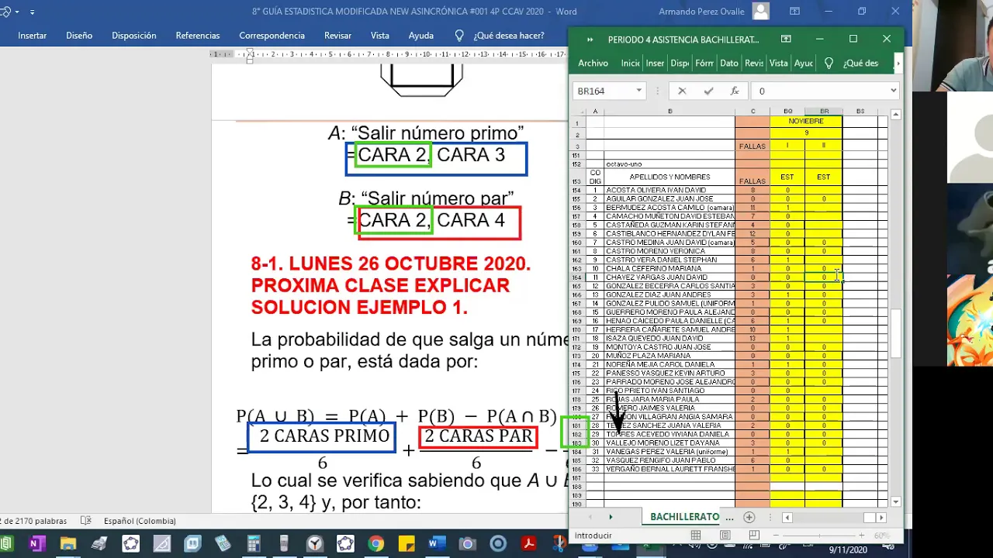
Task: Click Excel zoom out minus icon
Action: (x=777, y=536)
